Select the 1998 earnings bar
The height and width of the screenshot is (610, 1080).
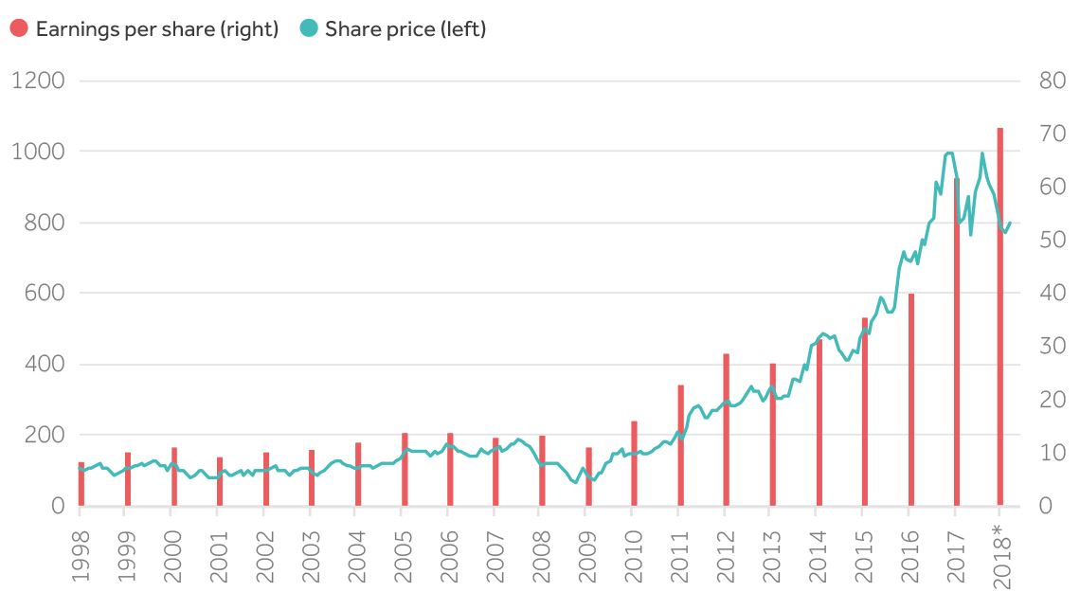tap(81, 484)
